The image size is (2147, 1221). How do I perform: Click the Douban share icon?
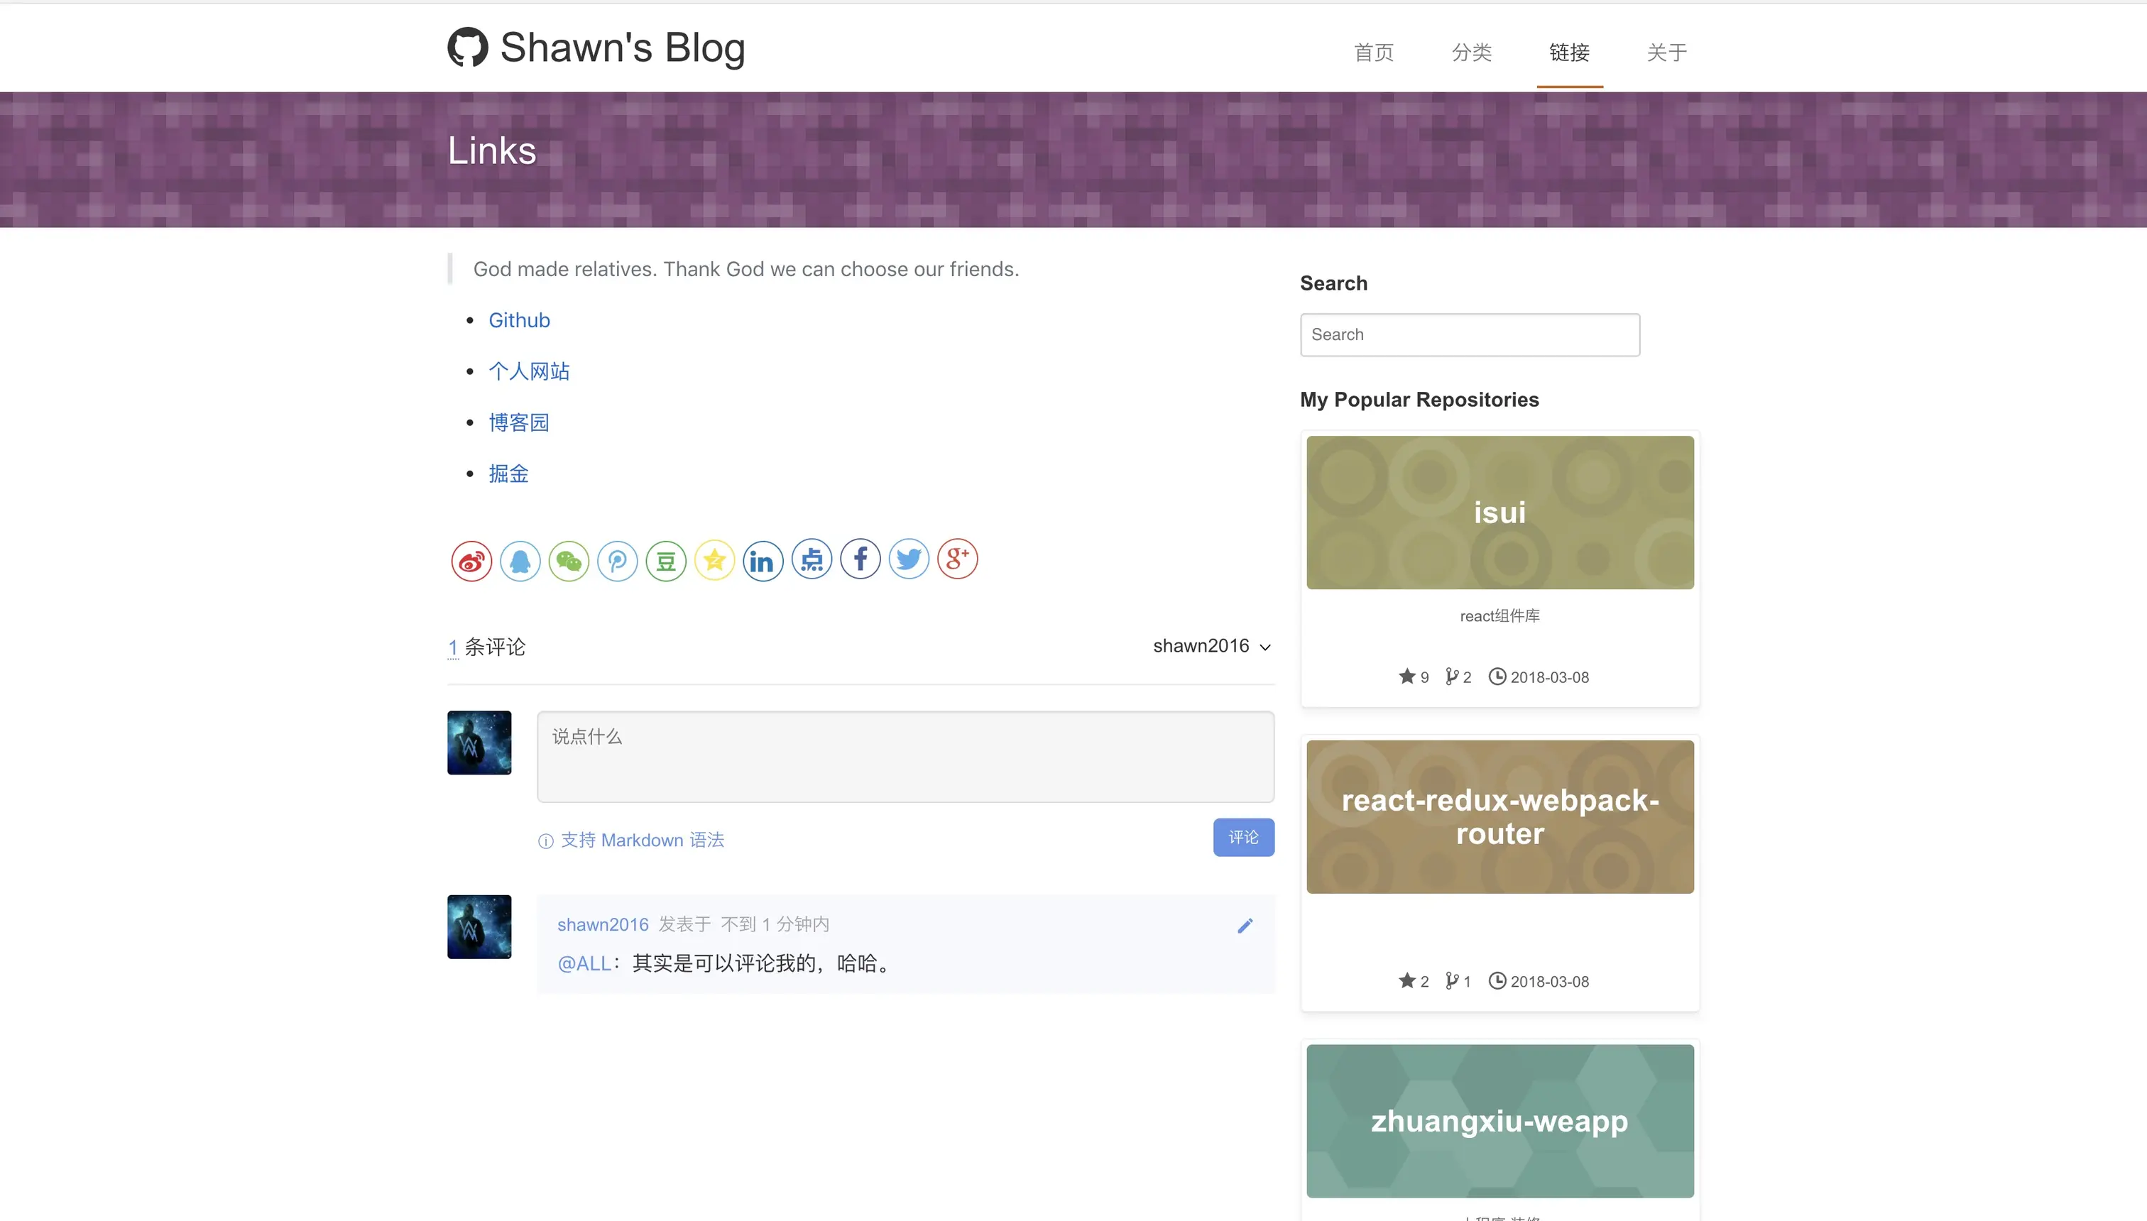(666, 560)
